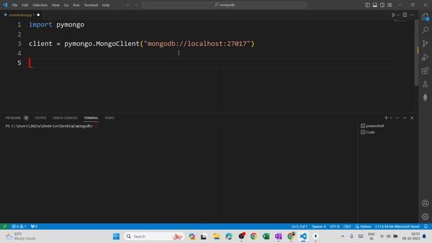The height and width of the screenshot is (243, 432).
Task: Open the Testing flask view
Action: (425, 84)
